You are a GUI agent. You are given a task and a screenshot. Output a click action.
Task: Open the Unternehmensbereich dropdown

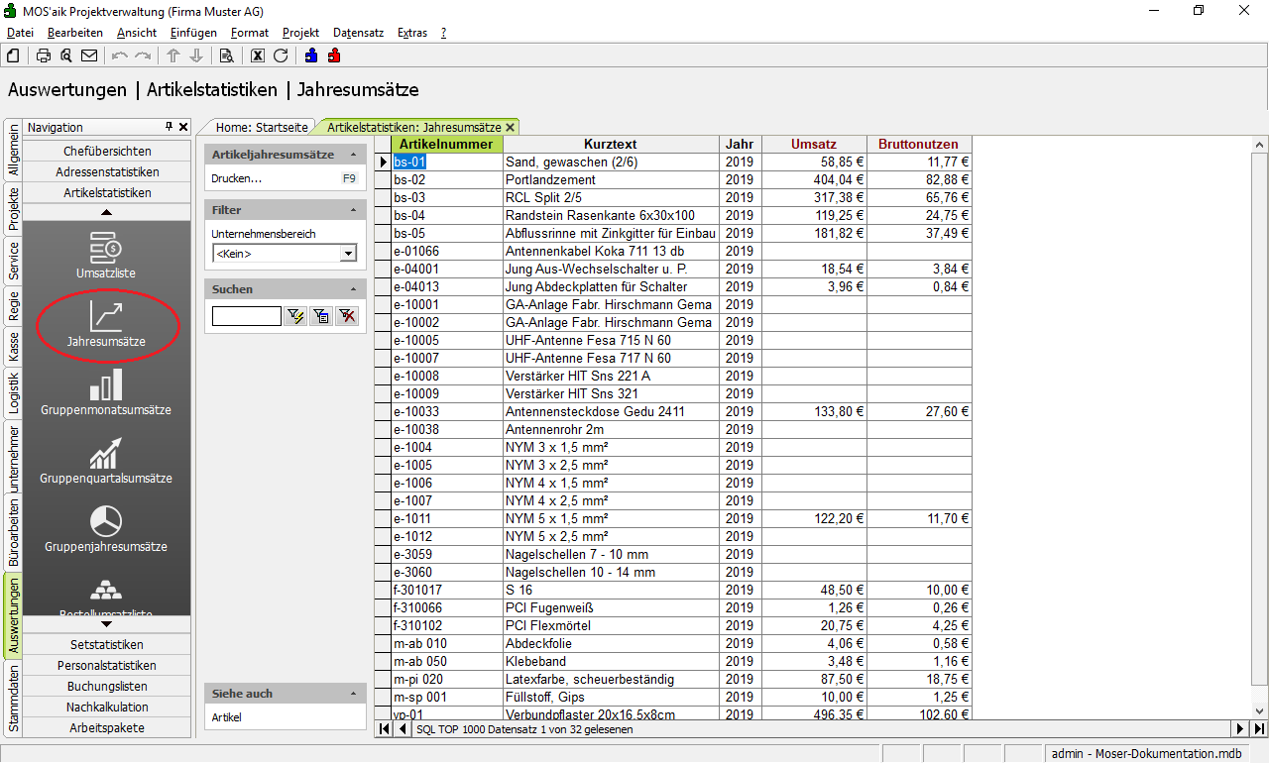tap(347, 254)
